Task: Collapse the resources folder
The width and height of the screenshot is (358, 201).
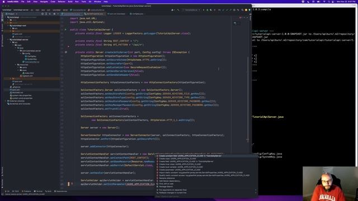Action: [16, 65]
